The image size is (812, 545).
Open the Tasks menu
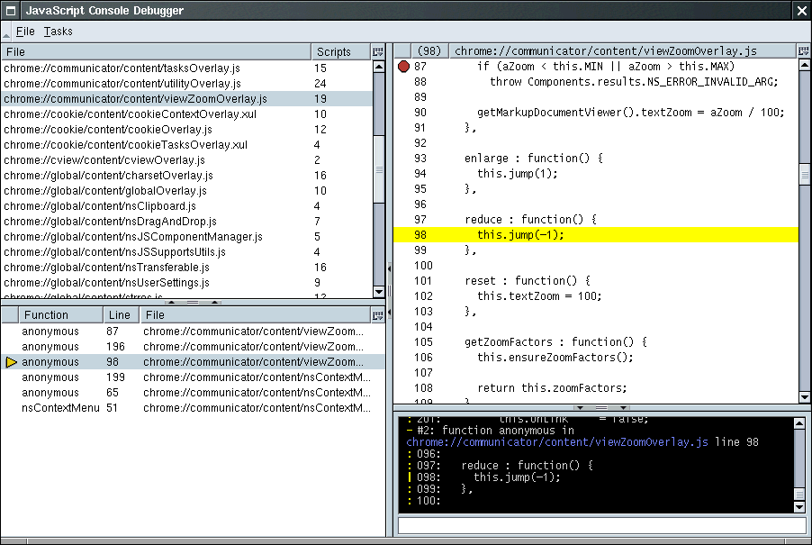point(58,32)
